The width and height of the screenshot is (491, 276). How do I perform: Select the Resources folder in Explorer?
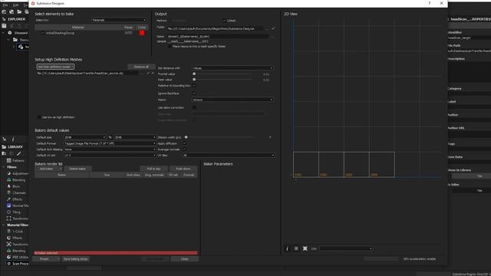tap(20, 40)
